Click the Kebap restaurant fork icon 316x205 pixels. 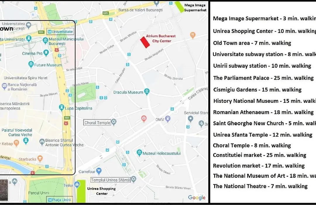pos(16,143)
